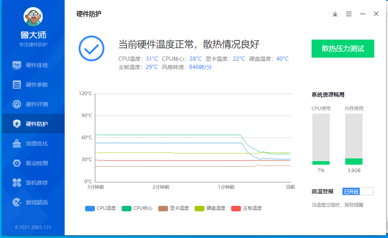Open the 驱动检测 hexagon icon

17,163
